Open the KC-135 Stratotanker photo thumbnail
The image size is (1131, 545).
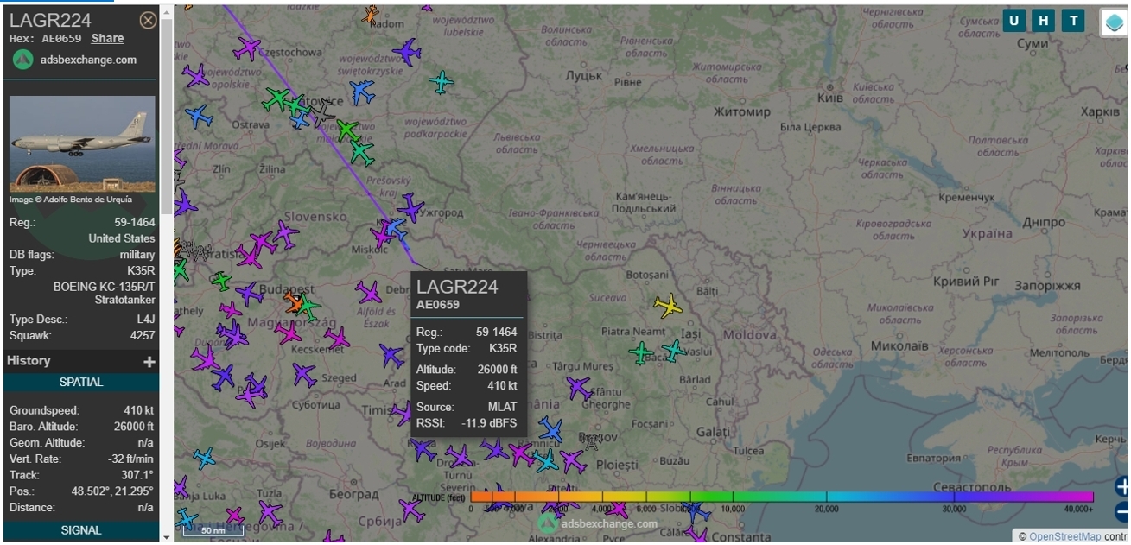tap(82, 143)
